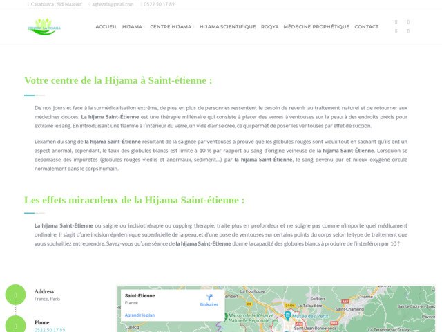Expand the CENTRE HIJAMA submenu arrow
Screen dimensions: 442x332
pyautogui.click(x=193, y=27)
